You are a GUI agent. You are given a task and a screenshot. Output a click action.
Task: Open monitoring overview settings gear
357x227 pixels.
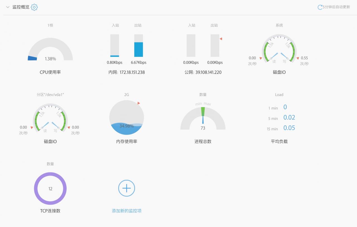[34, 7]
